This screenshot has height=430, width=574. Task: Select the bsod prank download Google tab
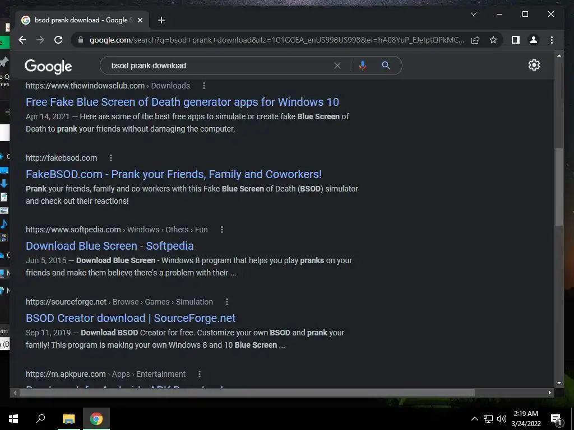tap(81, 20)
